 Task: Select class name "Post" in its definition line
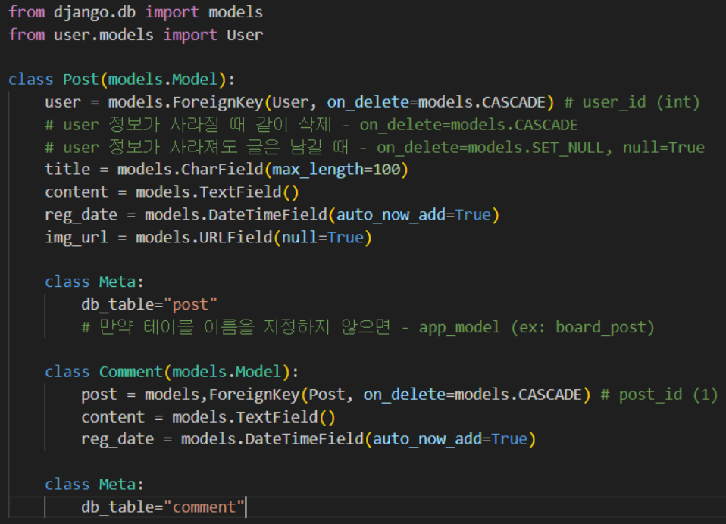click(x=80, y=79)
